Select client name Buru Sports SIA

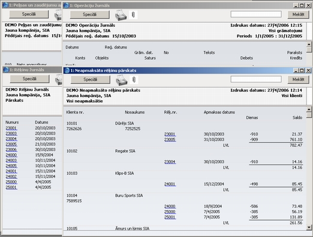tap(129, 196)
